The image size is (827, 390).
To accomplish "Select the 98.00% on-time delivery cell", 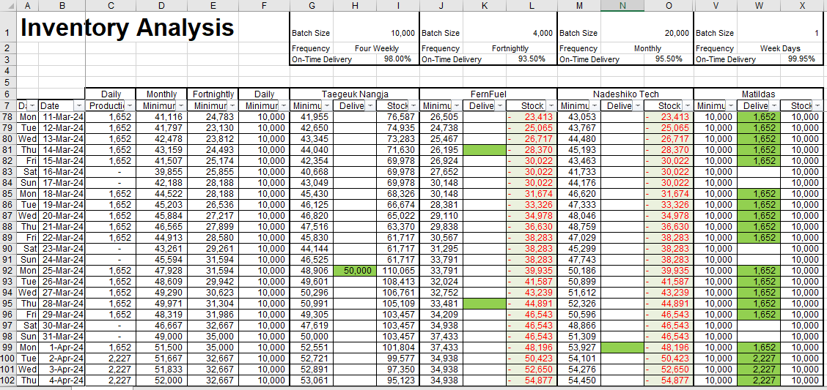I will [397, 59].
